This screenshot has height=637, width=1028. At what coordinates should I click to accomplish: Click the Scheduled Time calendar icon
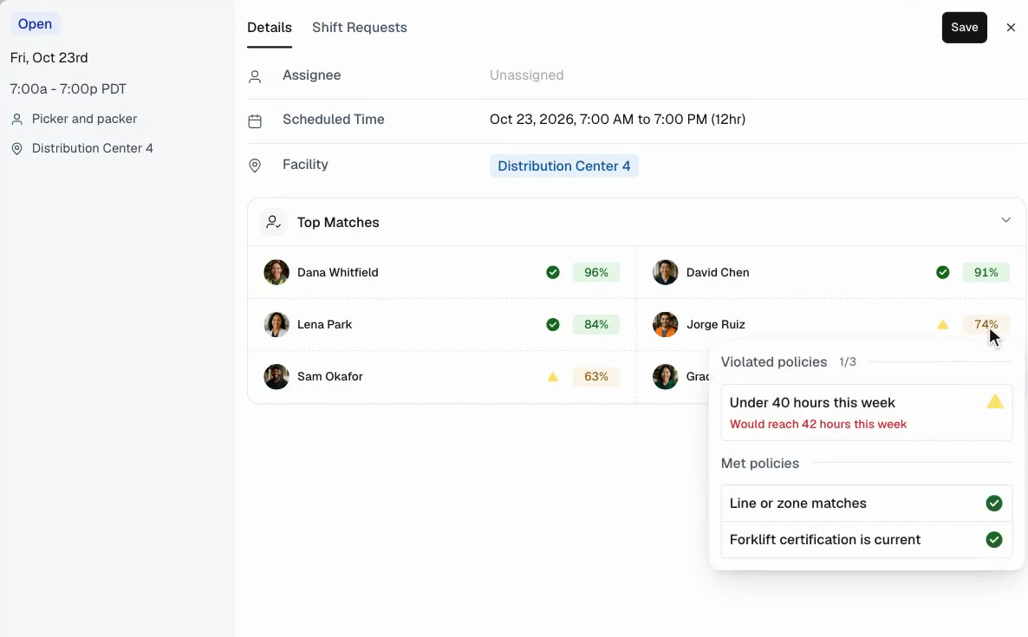coord(255,121)
